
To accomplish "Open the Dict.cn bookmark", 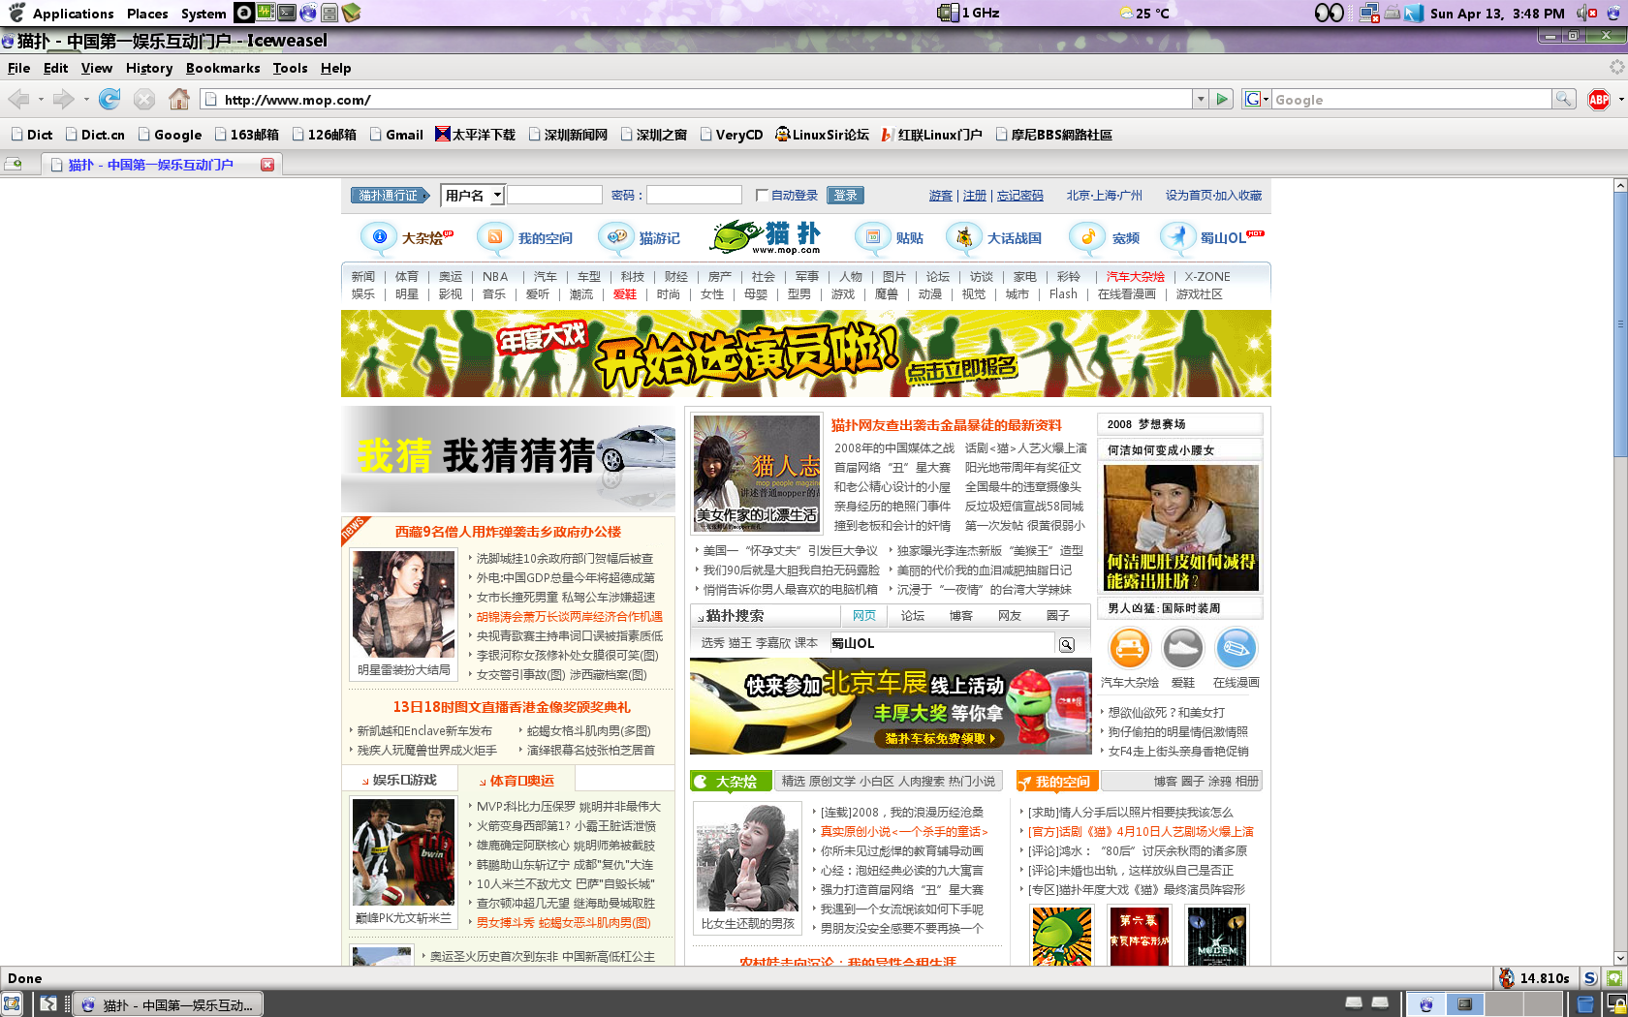I will [95, 135].
